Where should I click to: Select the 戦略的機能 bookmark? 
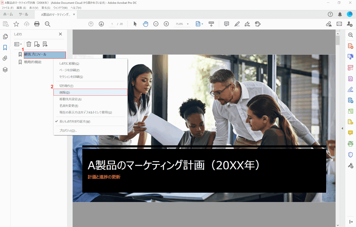[x=33, y=62]
